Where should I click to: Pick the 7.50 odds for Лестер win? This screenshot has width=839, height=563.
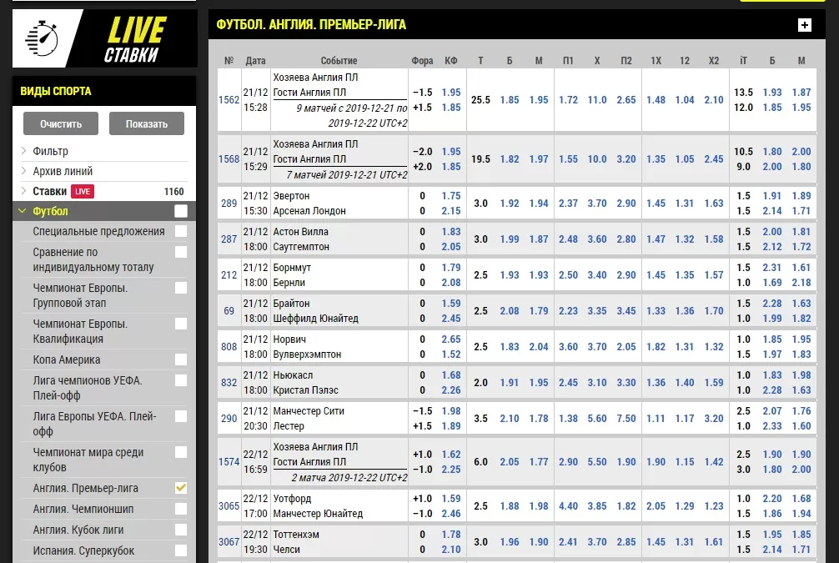point(626,419)
